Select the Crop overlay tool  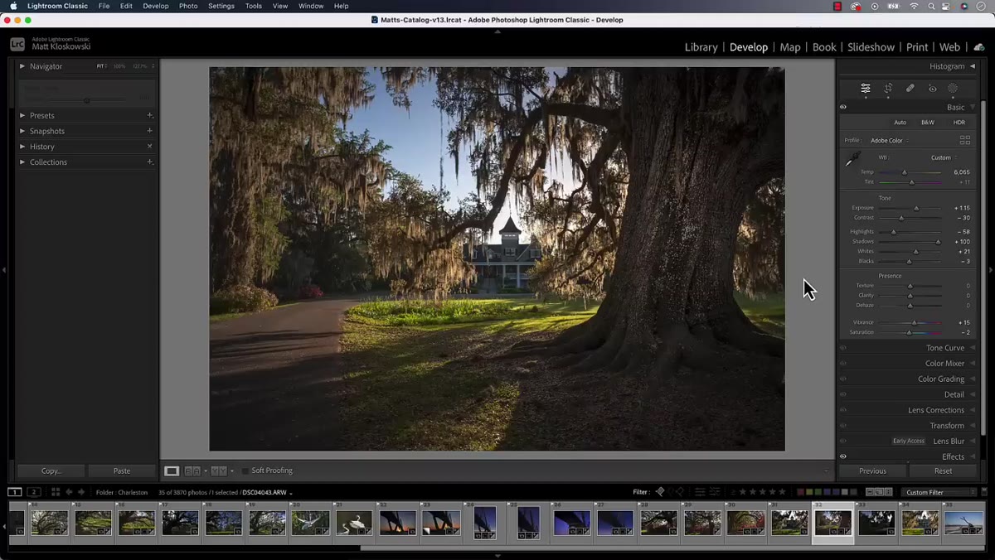click(x=888, y=88)
